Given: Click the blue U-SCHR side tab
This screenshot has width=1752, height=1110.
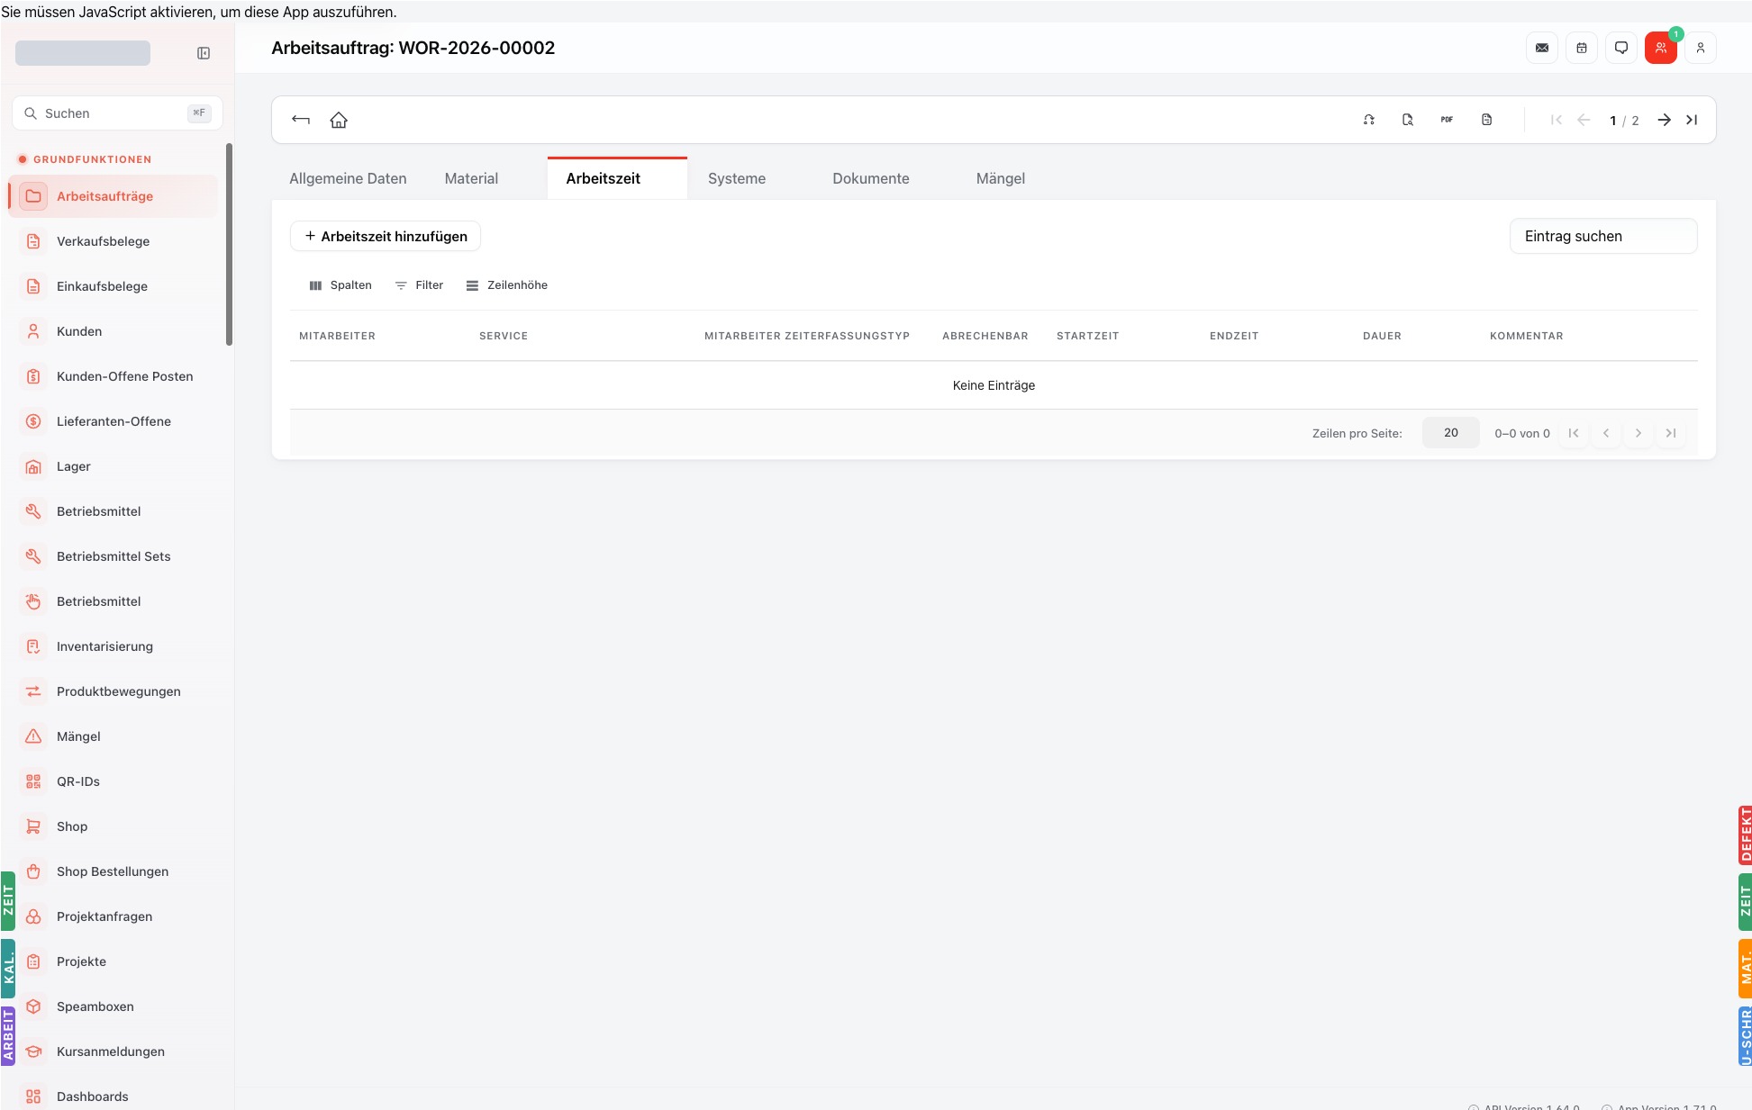Looking at the screenshot, I should click(x=1745, y=1035).
